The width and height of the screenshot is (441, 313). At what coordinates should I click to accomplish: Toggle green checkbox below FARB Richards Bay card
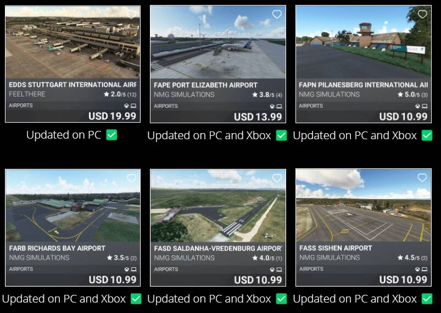[136, 299]
